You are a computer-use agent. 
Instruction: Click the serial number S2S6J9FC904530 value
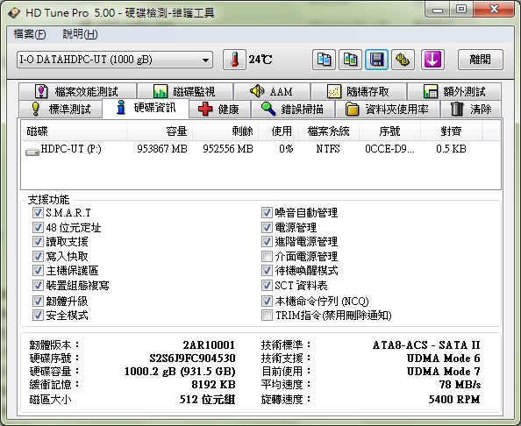click(192, 359)
